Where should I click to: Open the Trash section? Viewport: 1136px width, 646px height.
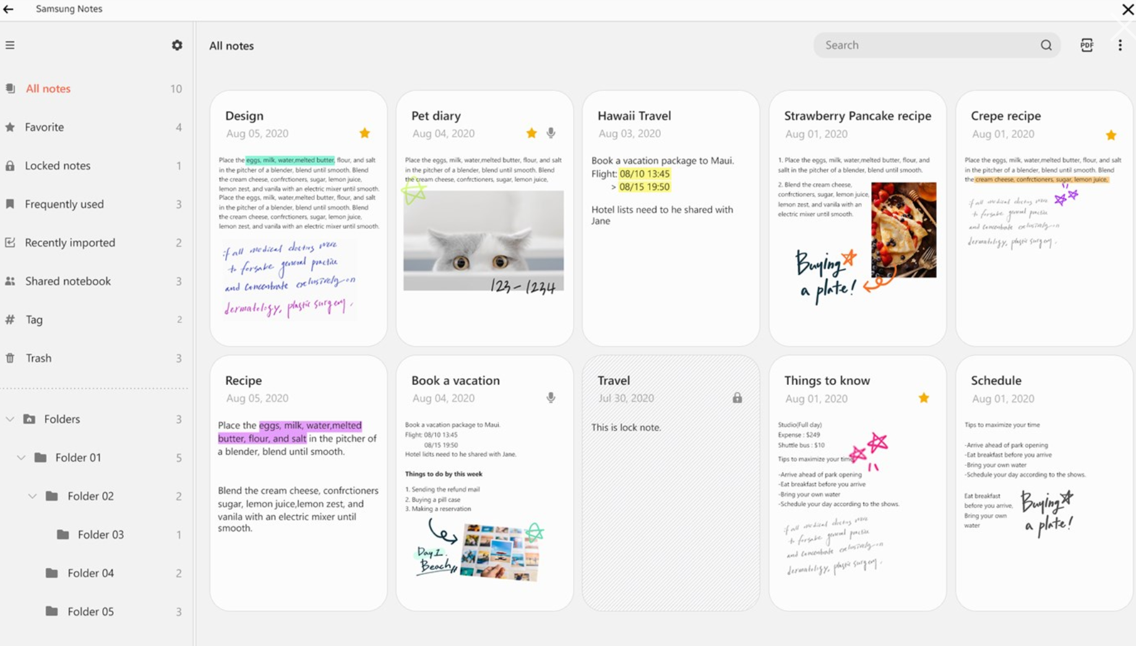38,358
